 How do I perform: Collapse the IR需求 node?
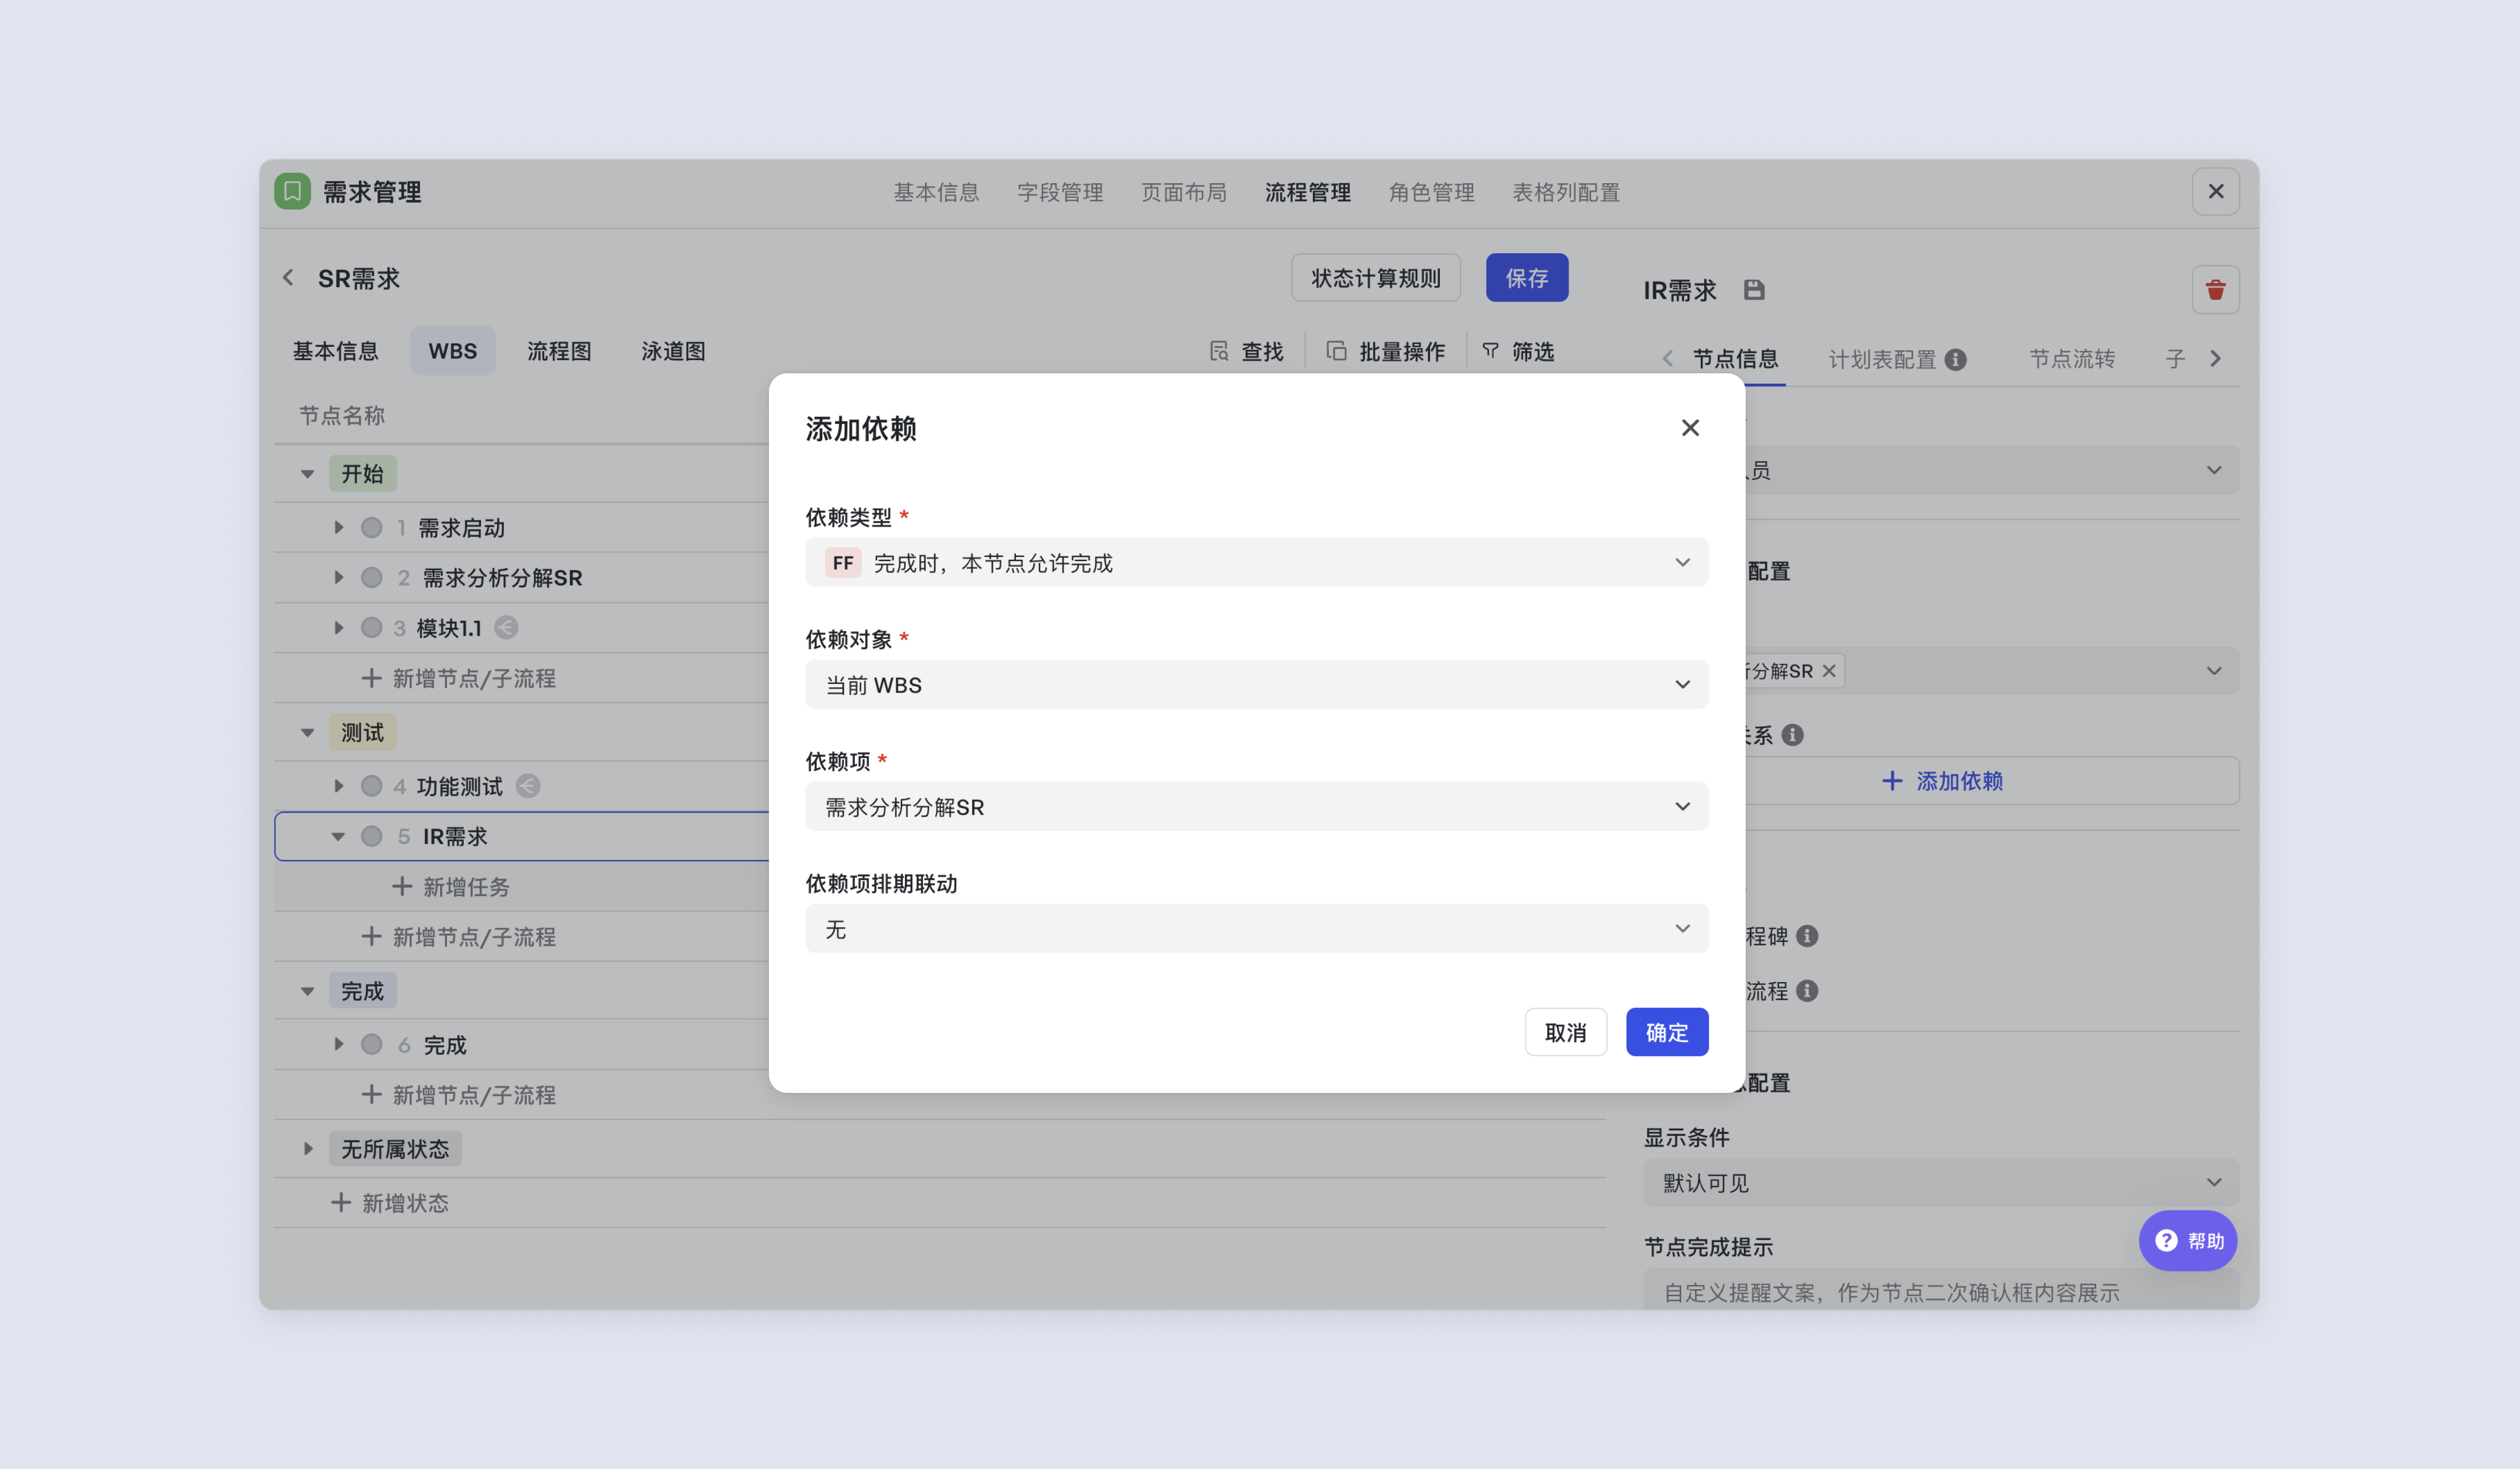[338, 836]
